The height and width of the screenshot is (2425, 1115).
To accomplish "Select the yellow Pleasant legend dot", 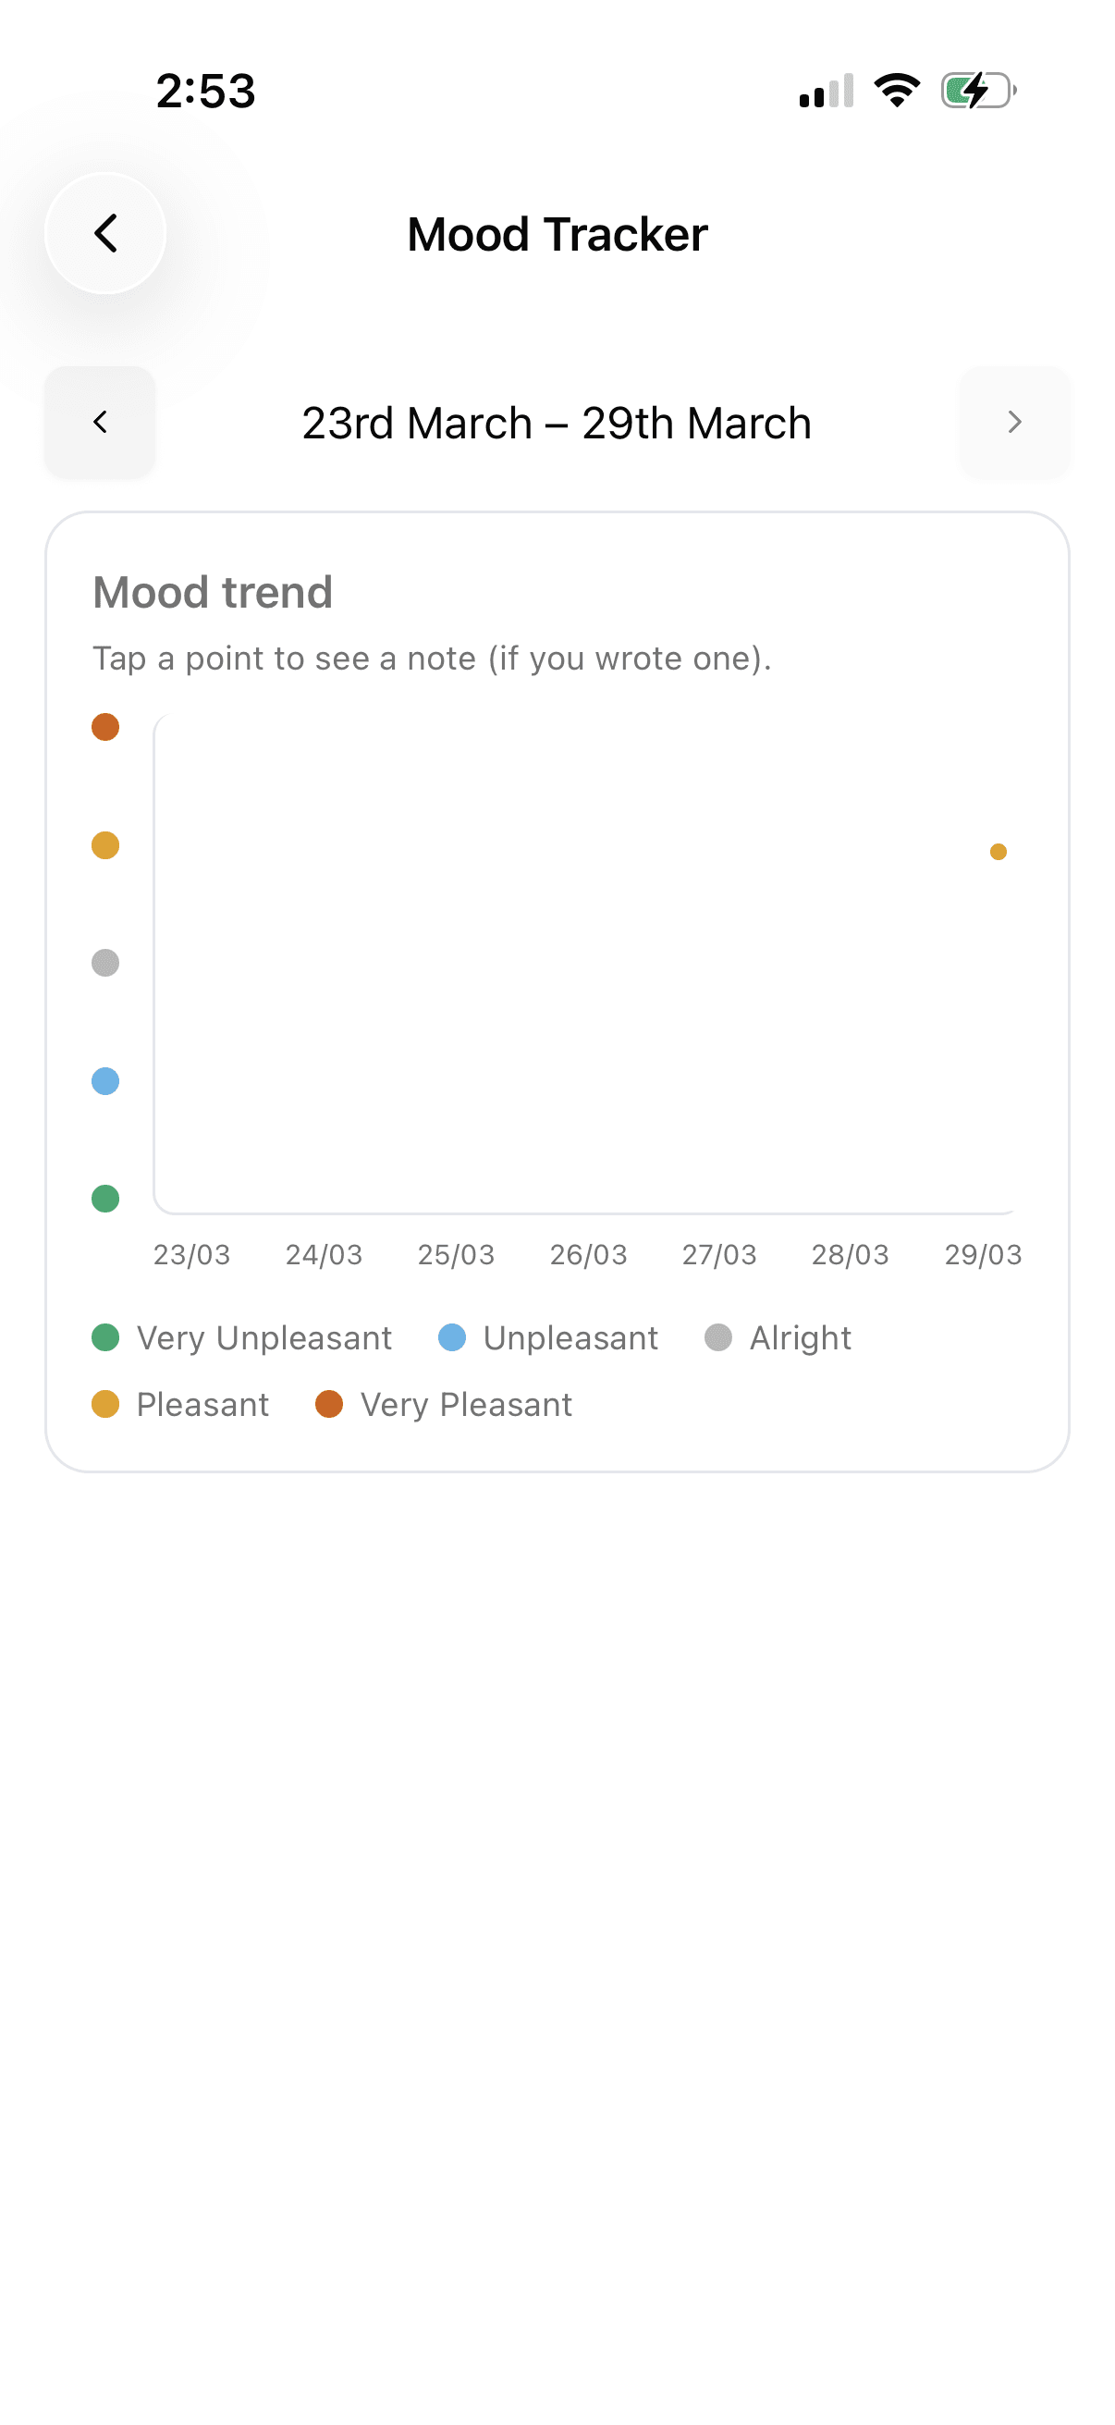I will click(x=105, y=1404).
